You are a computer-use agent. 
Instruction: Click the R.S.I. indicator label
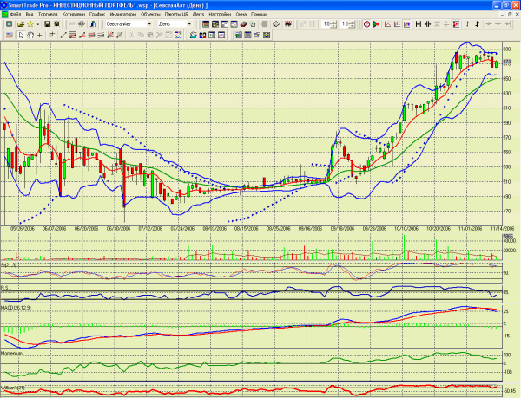tap(6, 288)
